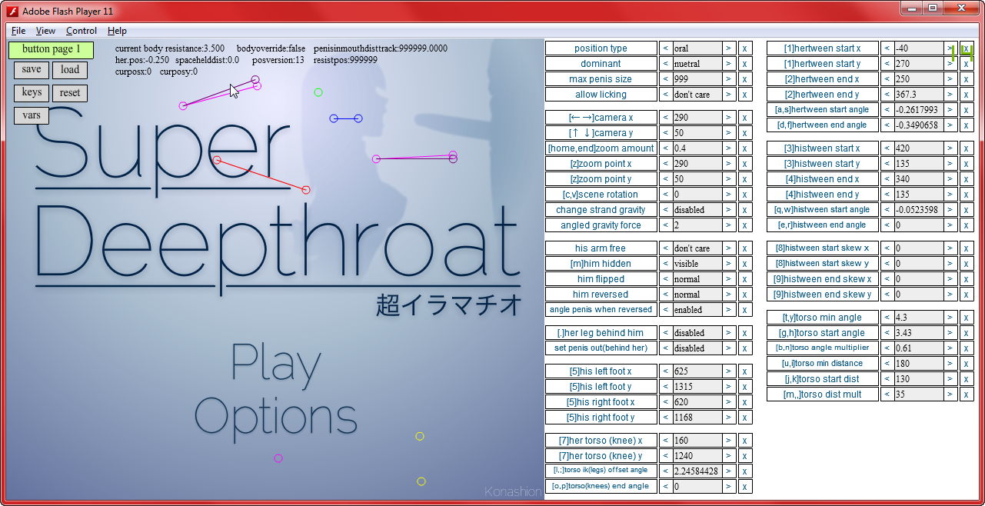Click right arrow for angled gravity force
985x506 pixels.
point(728,225)
